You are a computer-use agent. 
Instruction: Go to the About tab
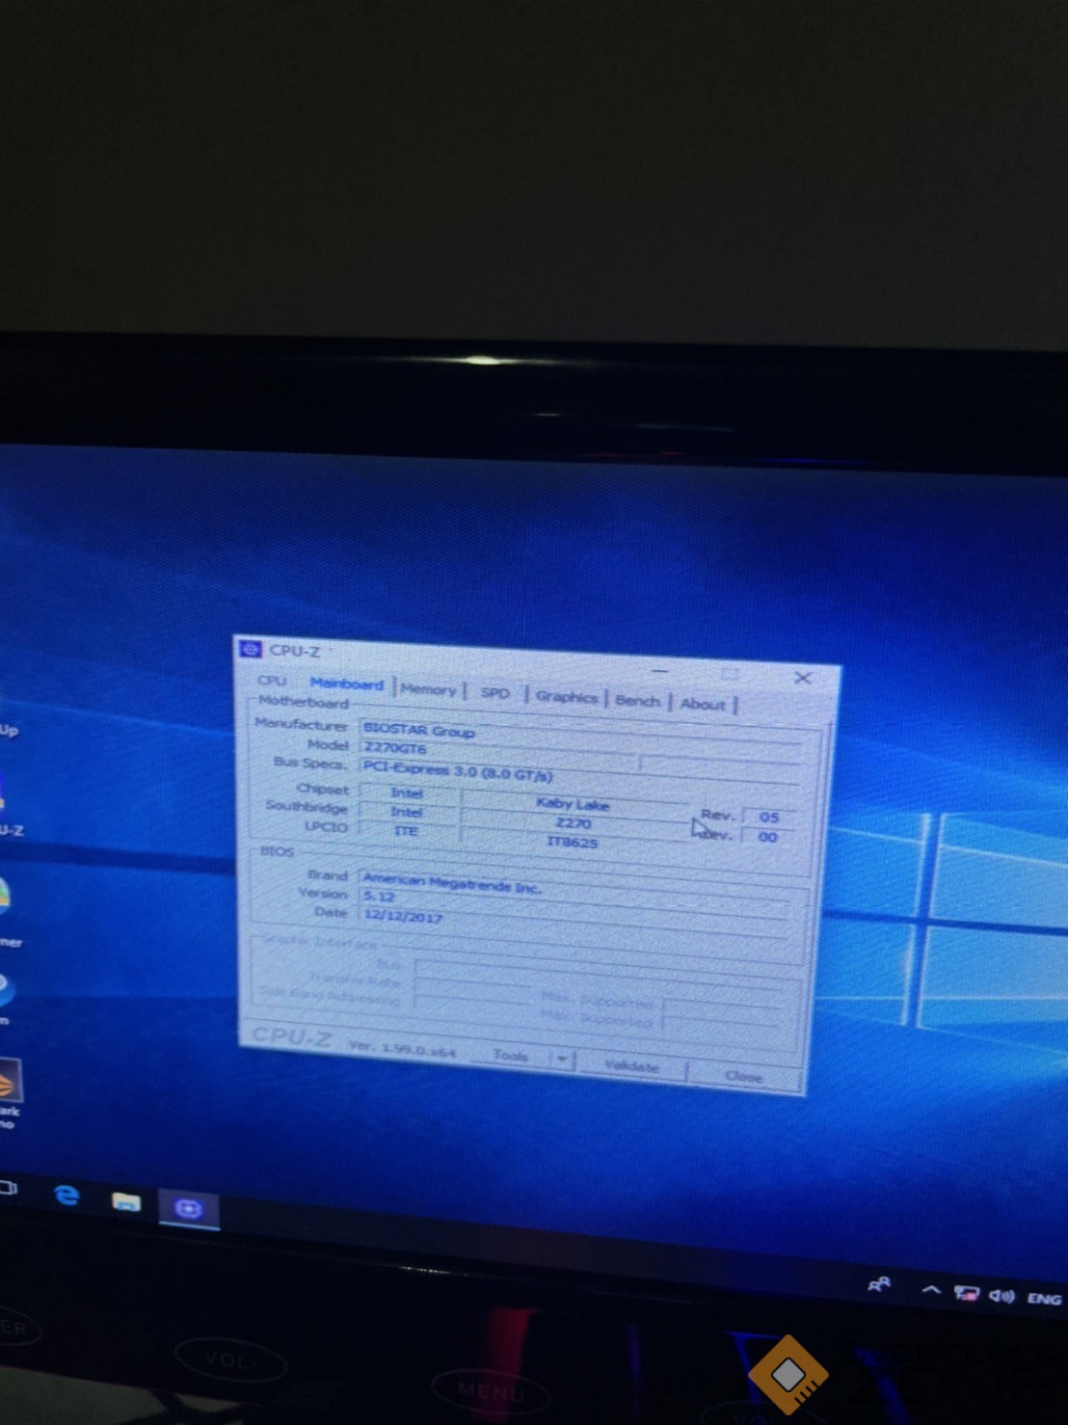click(x=703, y=705)
